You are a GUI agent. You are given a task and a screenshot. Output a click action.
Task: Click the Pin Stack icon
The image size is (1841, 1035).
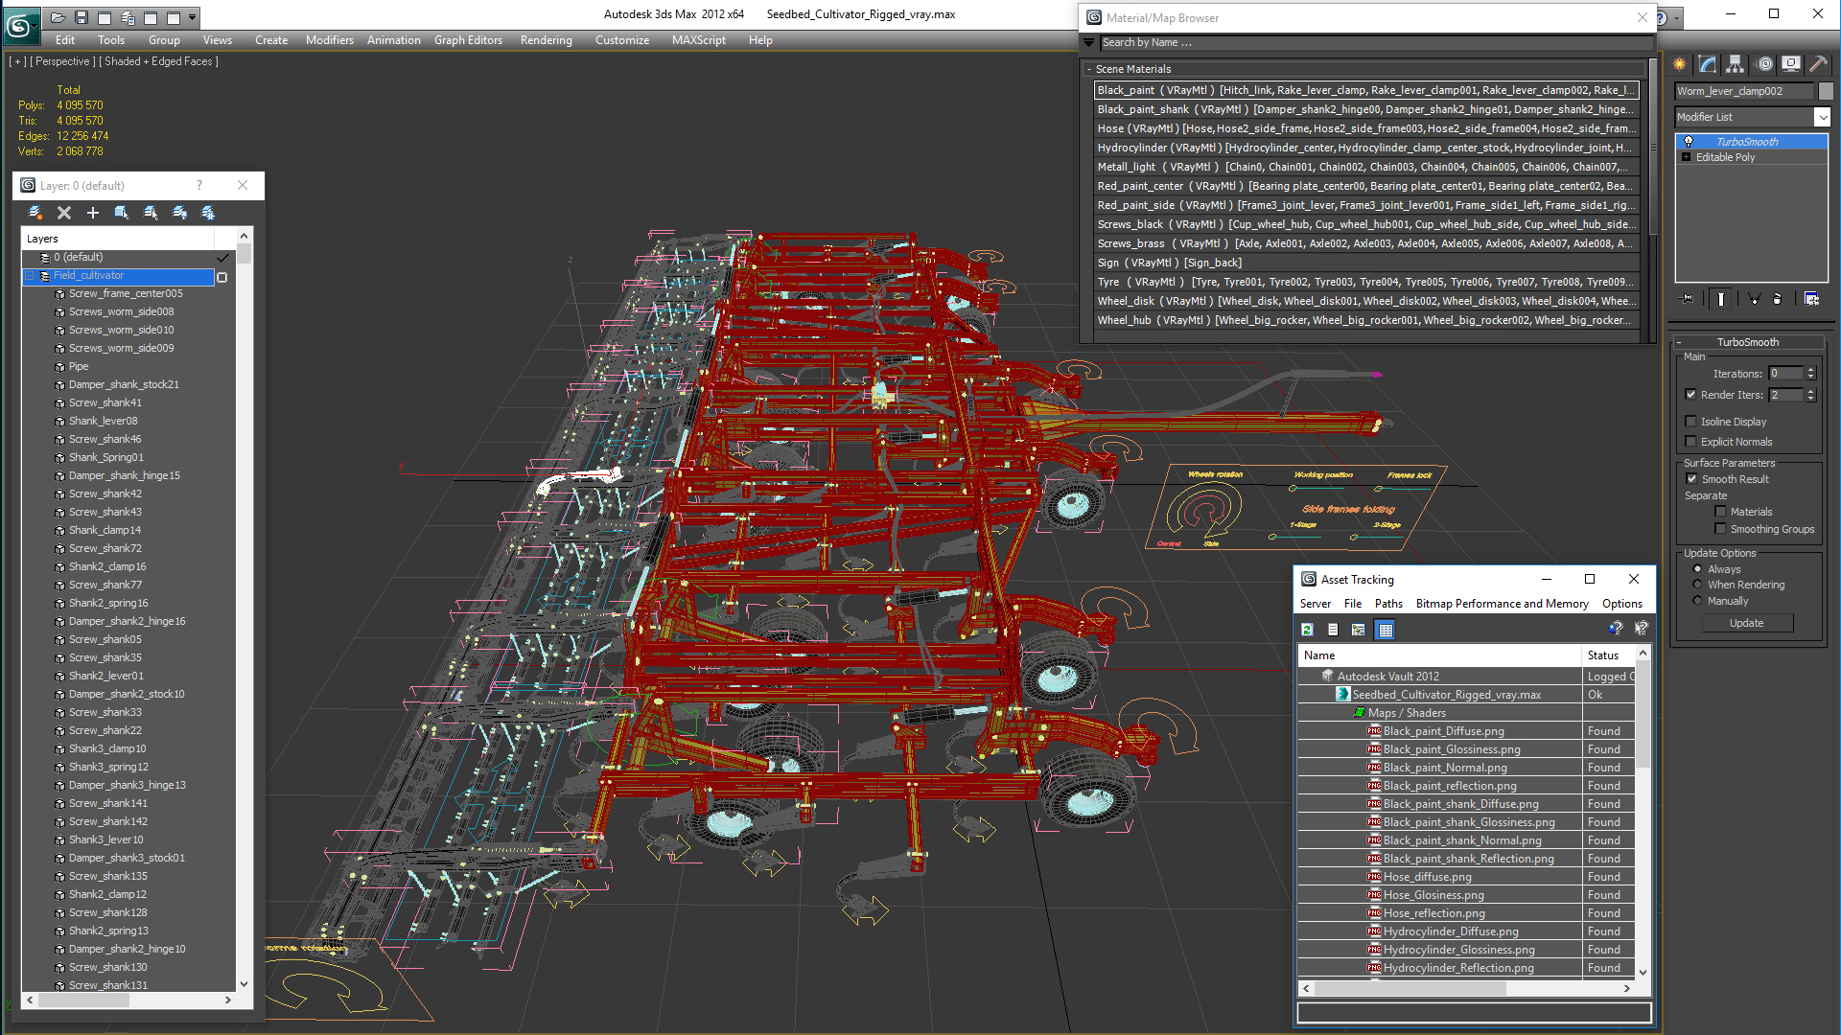1688,299
